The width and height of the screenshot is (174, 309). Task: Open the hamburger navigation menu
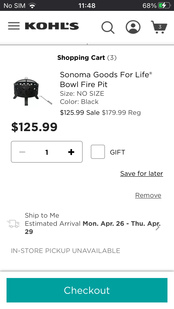click(x=14, y=26)
